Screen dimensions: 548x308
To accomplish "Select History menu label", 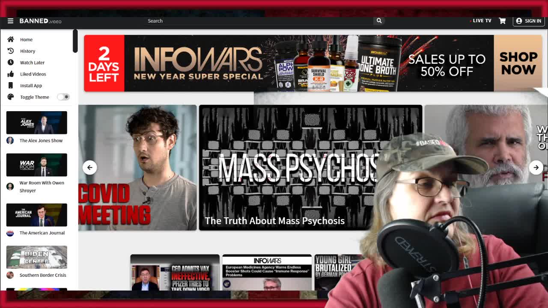I will 27,51.
